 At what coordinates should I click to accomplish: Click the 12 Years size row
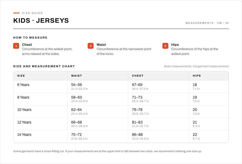point(121,124)
